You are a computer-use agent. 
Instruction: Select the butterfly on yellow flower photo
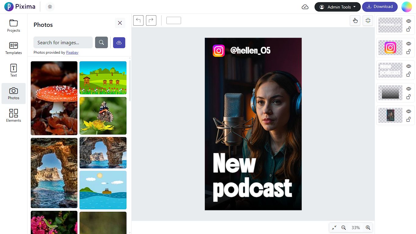tap(103, 116)
